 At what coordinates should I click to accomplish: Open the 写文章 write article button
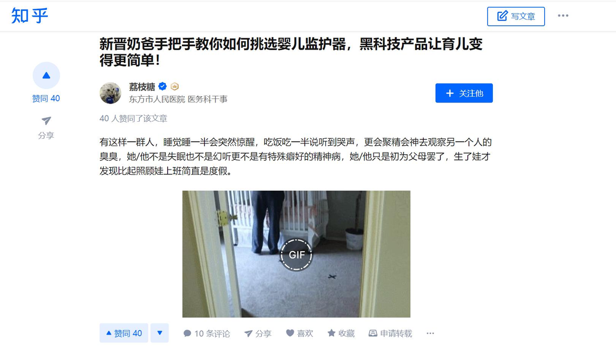[516, 17]
